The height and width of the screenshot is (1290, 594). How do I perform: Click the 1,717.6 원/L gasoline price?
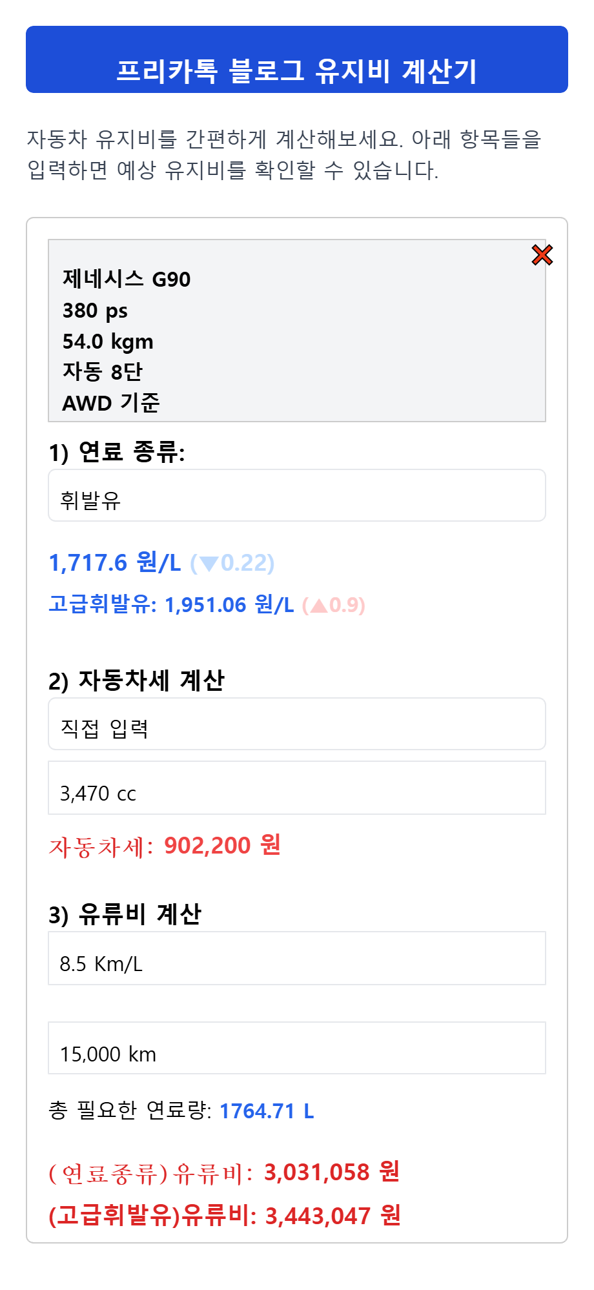pos(115,563)
